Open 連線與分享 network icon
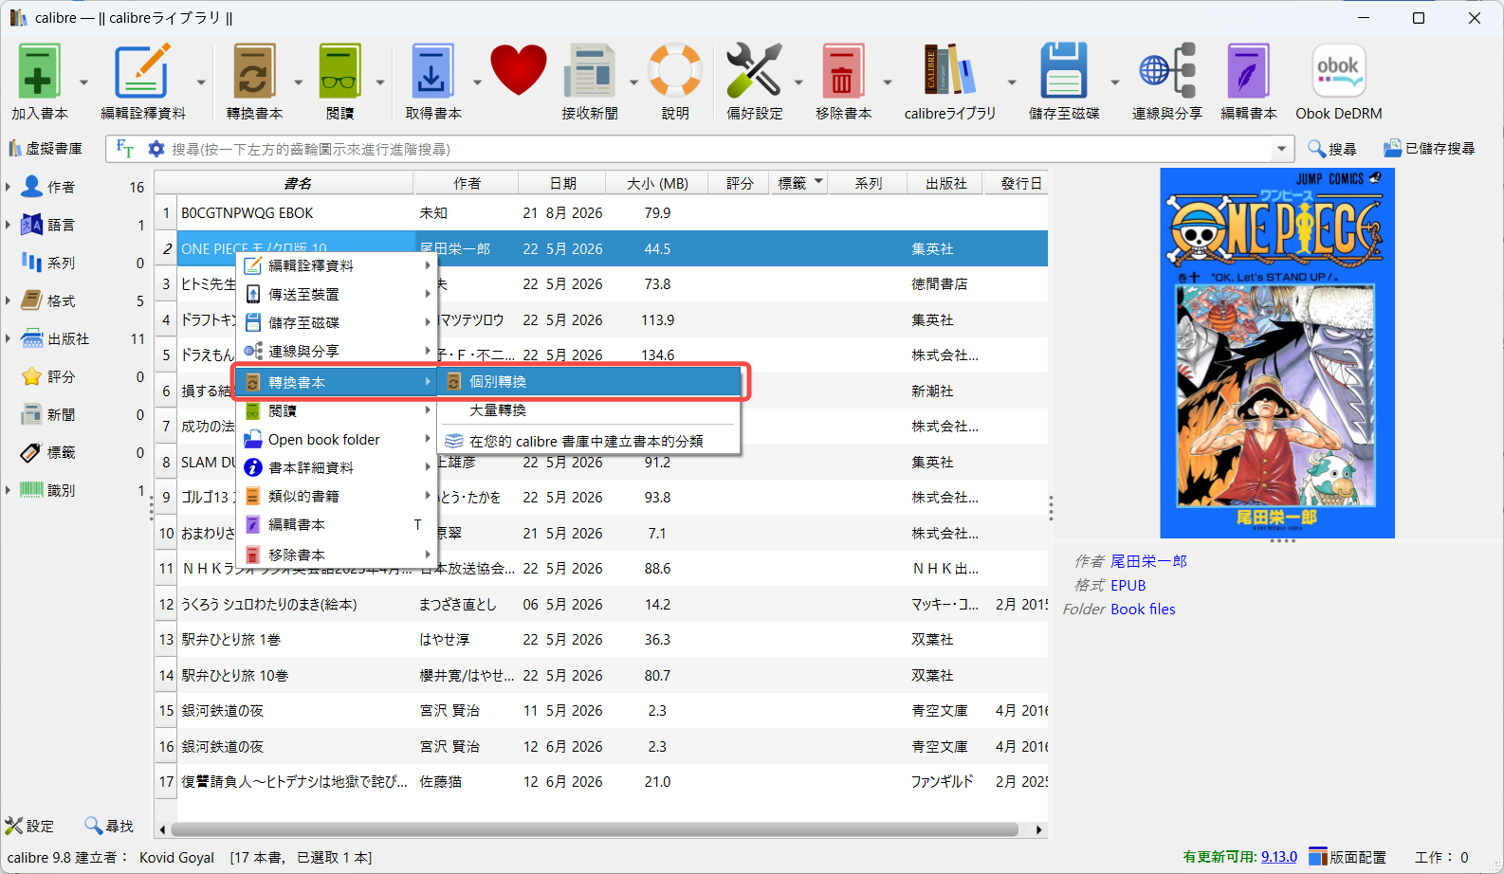1504x874 pixels. pos(1166,72)
